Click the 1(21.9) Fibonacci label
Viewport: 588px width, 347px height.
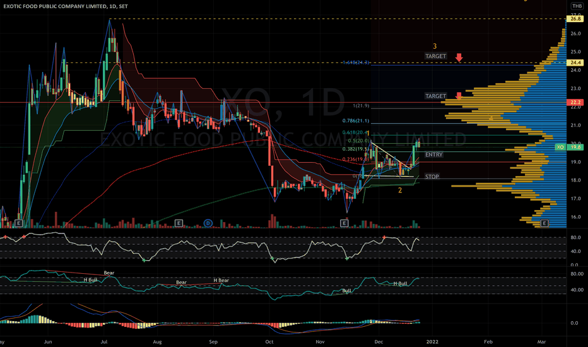point(361,106)
